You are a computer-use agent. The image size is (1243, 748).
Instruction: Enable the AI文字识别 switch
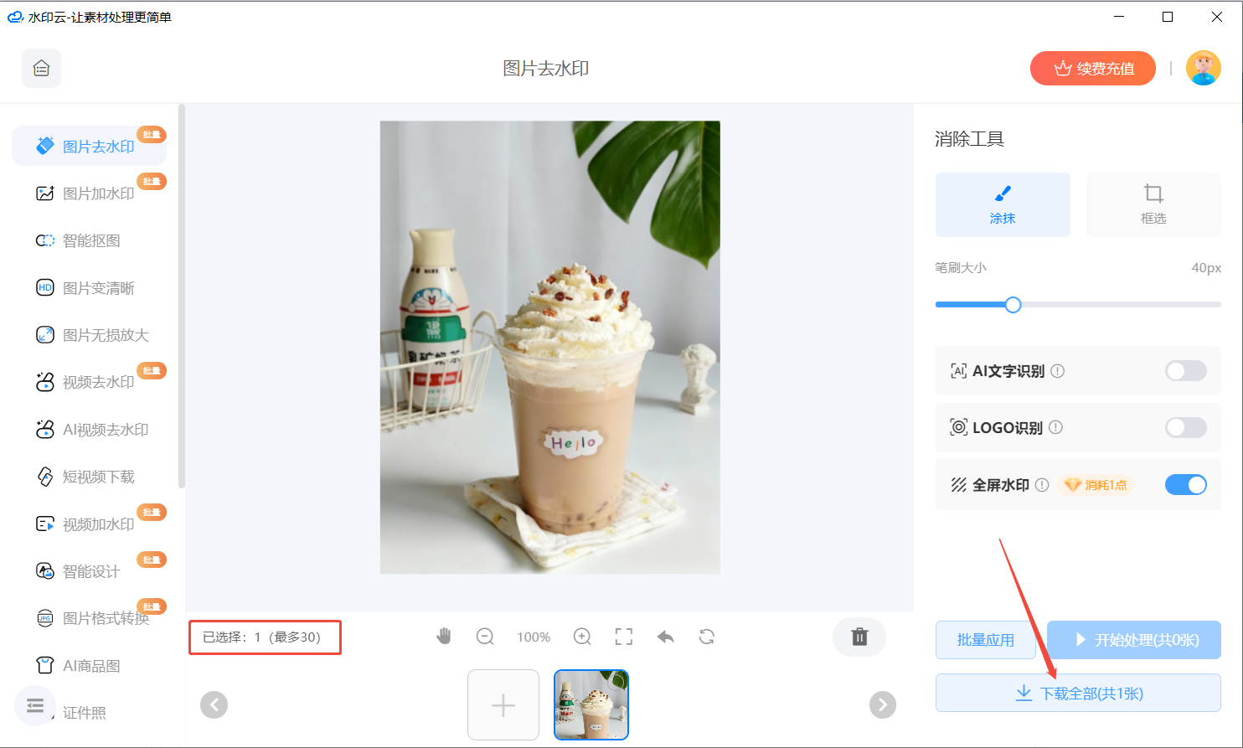pyautogui.click(x=1185, y=371)
